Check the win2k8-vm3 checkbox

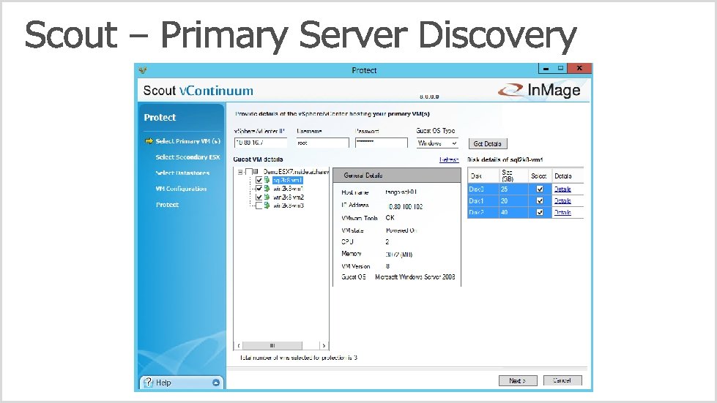(259, 206)
